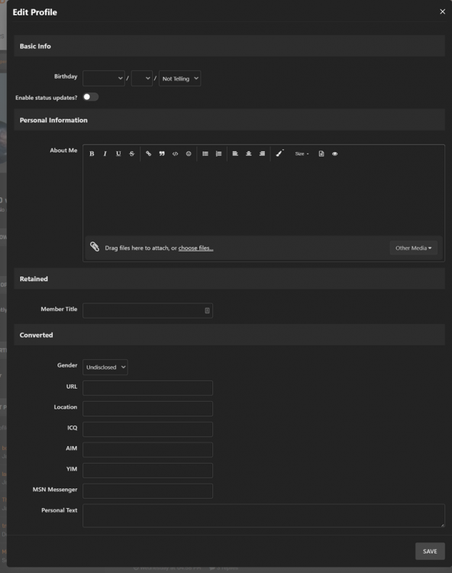Click 'Drag files here to attach' text

coord(137,248)
